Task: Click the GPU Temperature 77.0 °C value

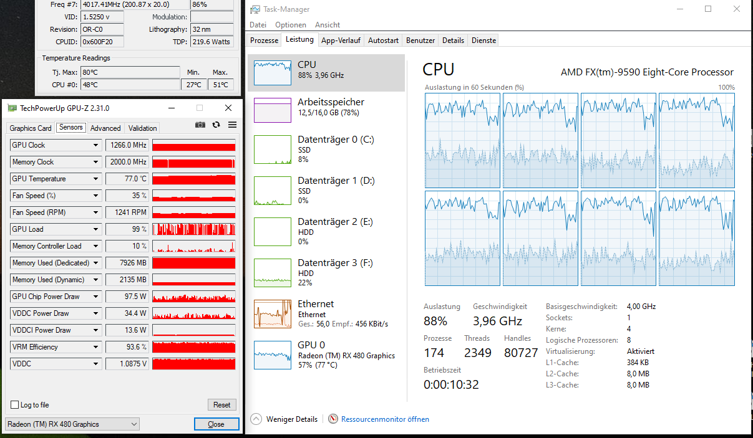Action: [x=127, y=179]
